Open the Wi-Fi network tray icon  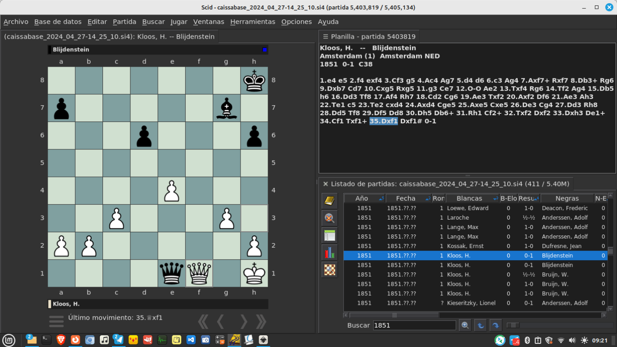[x=561, y=340]
